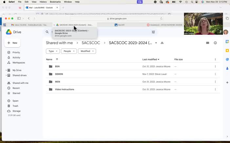The width and height of the screenshot is (230, 143).
Task: Toggle the Safari sidebar button
Action: [x=19, y=19]
